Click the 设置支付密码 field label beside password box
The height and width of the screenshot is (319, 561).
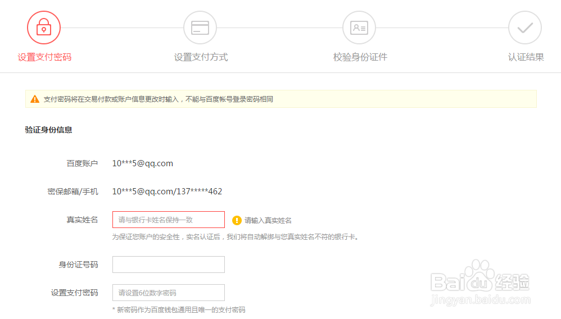pos(74,293)
